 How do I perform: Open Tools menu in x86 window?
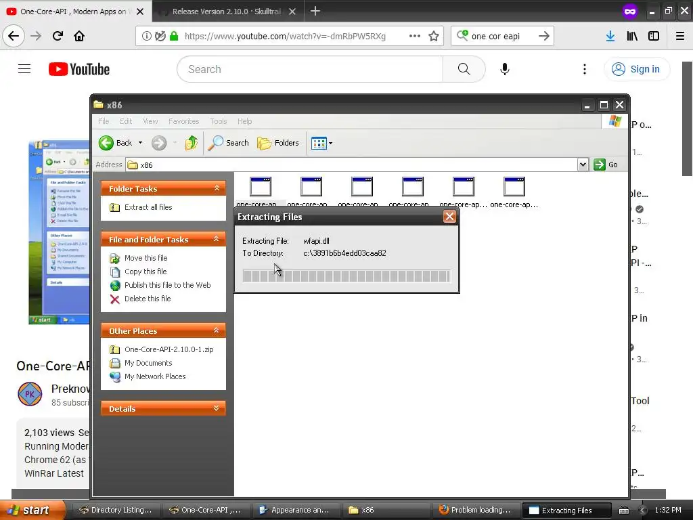219,121
